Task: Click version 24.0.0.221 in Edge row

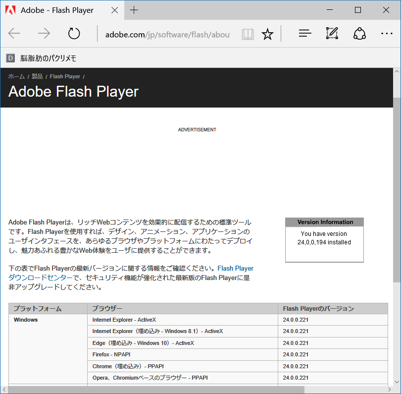Action: pyautogui.click(x=296, y=343)
